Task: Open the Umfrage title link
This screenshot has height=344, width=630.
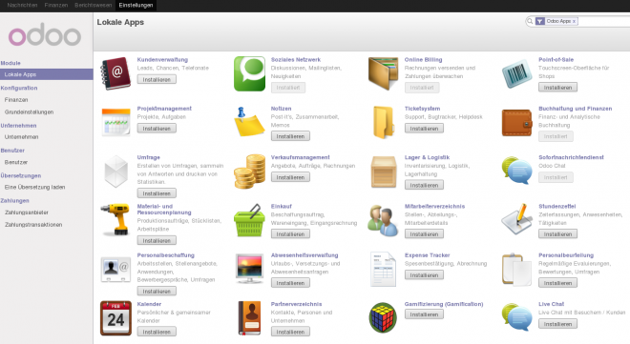Action: pos(149,157)
